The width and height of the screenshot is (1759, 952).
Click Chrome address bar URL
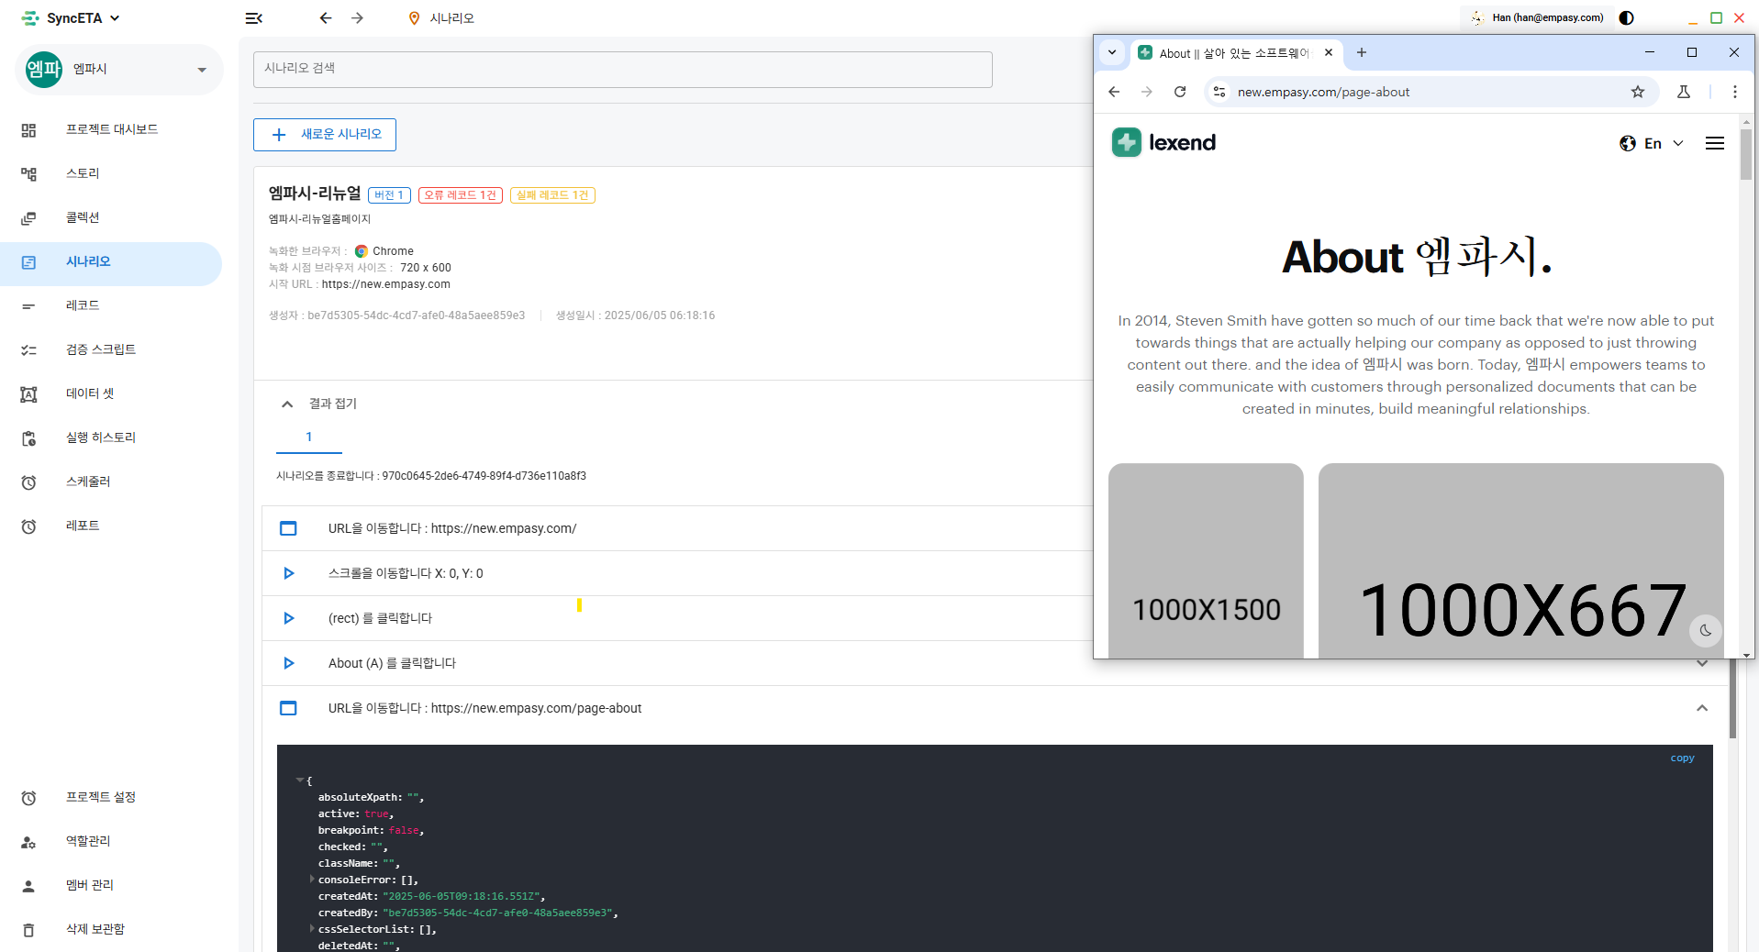1323,93
